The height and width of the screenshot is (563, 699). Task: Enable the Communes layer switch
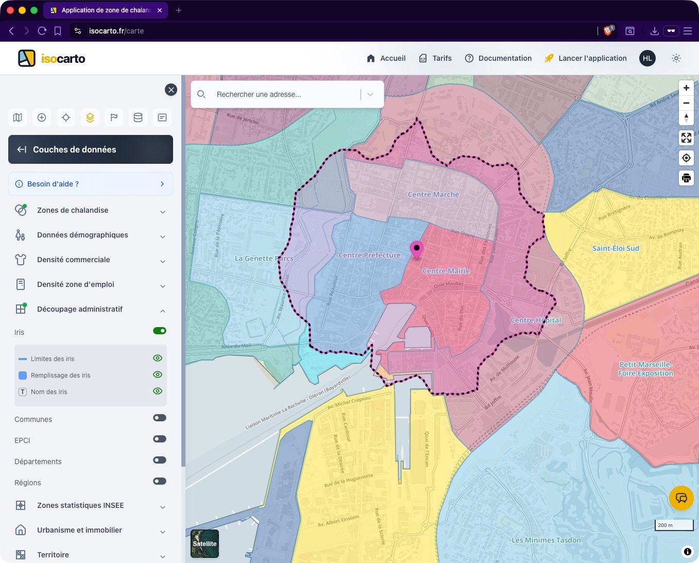tap(160, 418)
